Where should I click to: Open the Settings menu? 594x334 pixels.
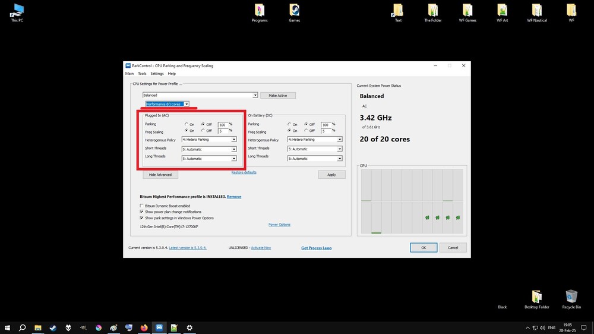(157, 74)
